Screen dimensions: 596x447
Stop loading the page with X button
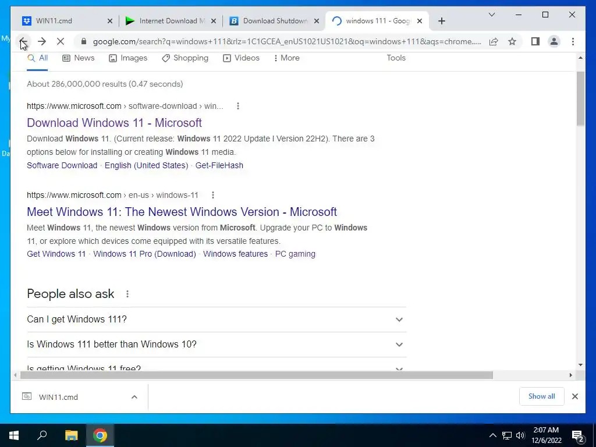click(61, 41)
